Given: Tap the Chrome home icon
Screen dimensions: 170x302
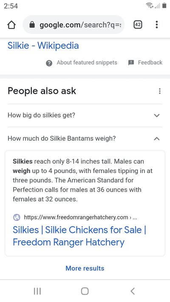Looking at the screenshot, I should pos(11,25).
